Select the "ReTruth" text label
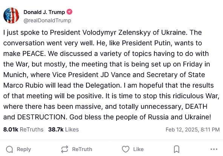Screen dimensions: 223x156 click(82, 149)
